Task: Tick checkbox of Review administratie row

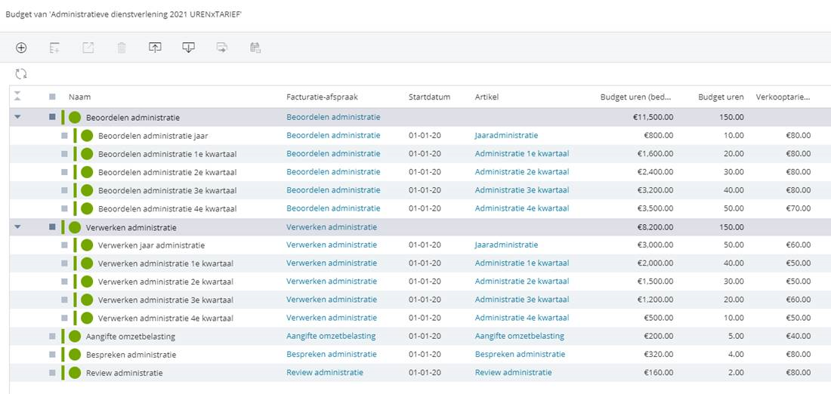Action: click(x=52, y=373)
